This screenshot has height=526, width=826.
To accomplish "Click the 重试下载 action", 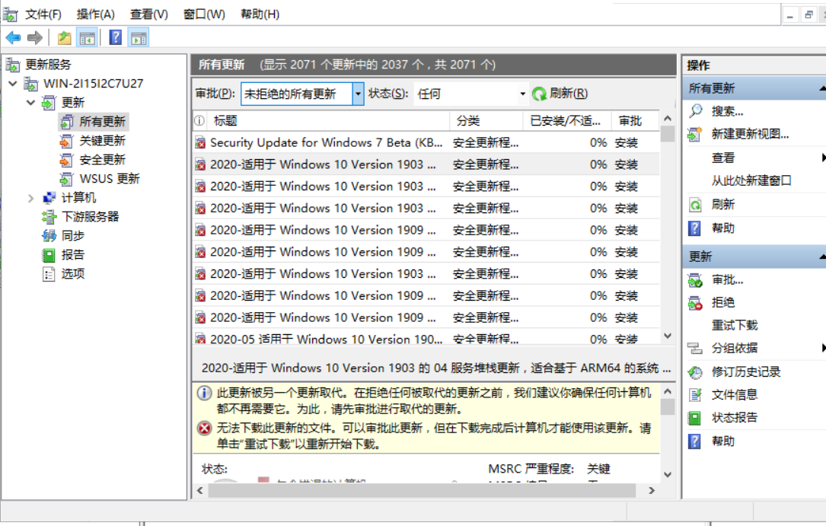I will tap(735, 325).
